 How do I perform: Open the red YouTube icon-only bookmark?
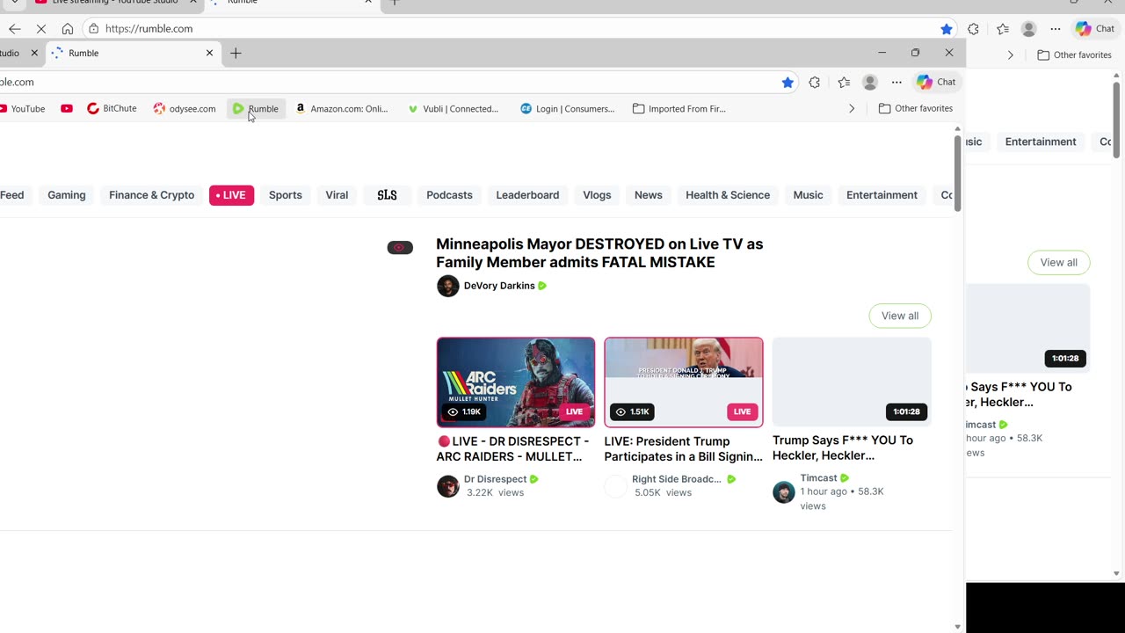67,109
